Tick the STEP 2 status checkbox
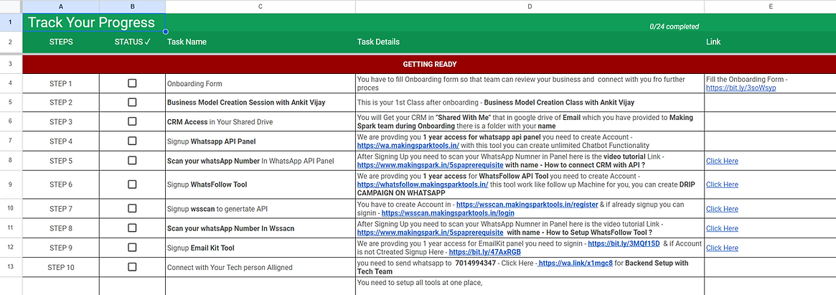 point(132,102)
